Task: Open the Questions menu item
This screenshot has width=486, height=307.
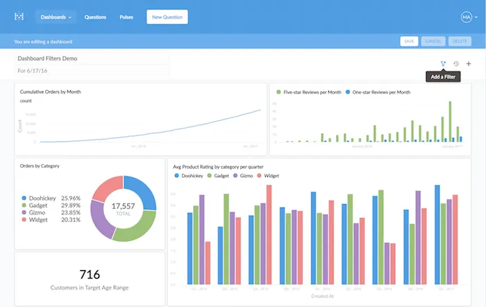Action: click(x=95, y=17)
